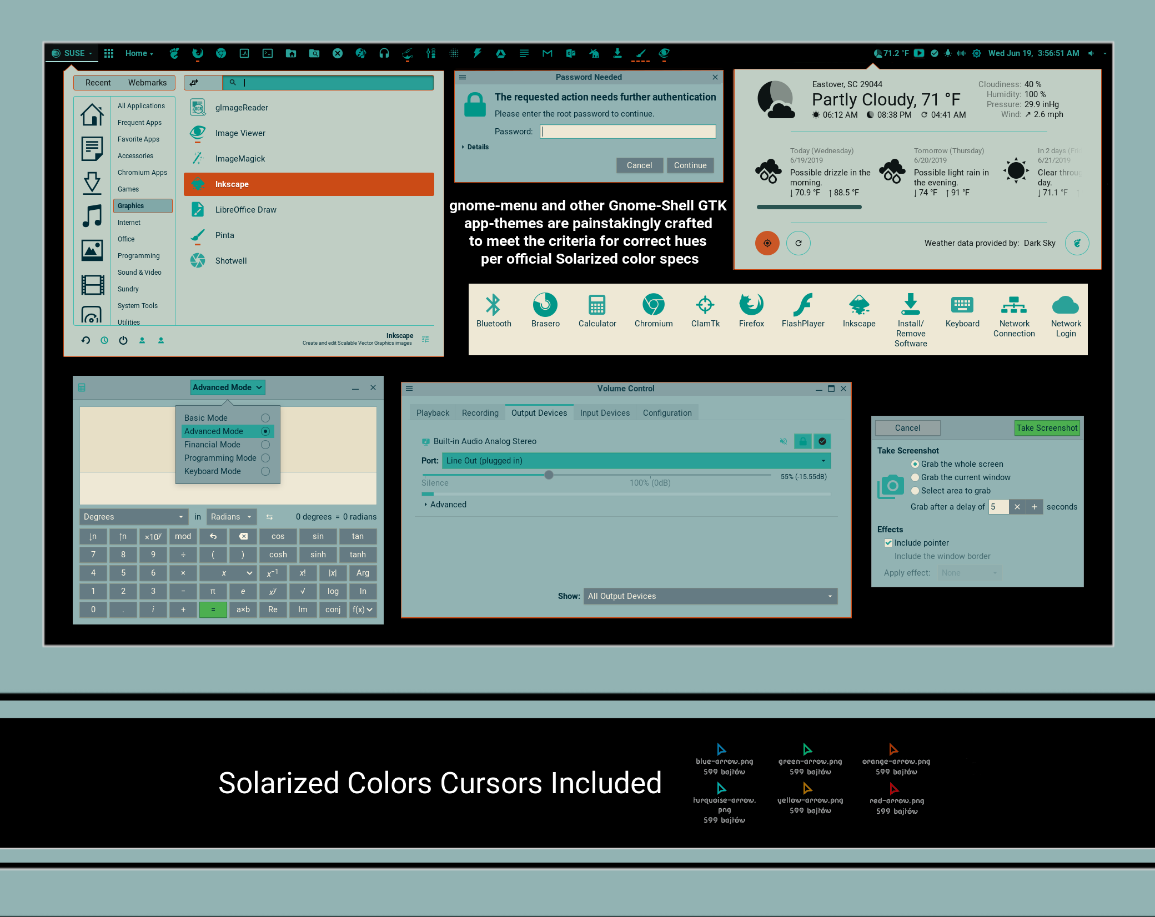Click the home icon in menu sidebar

pos(92,115)
